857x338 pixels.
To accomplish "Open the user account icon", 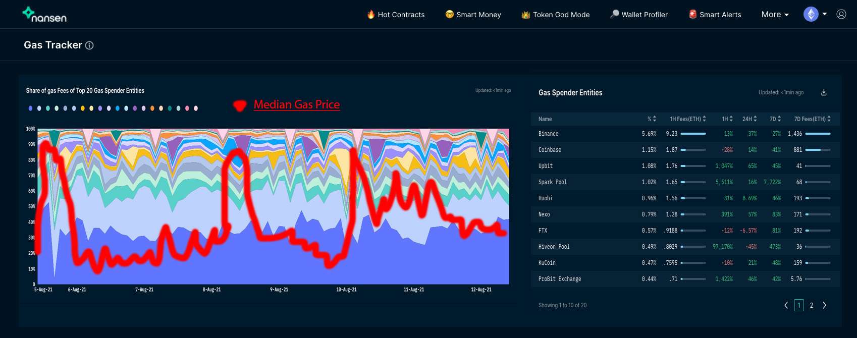I will point(841,14).
